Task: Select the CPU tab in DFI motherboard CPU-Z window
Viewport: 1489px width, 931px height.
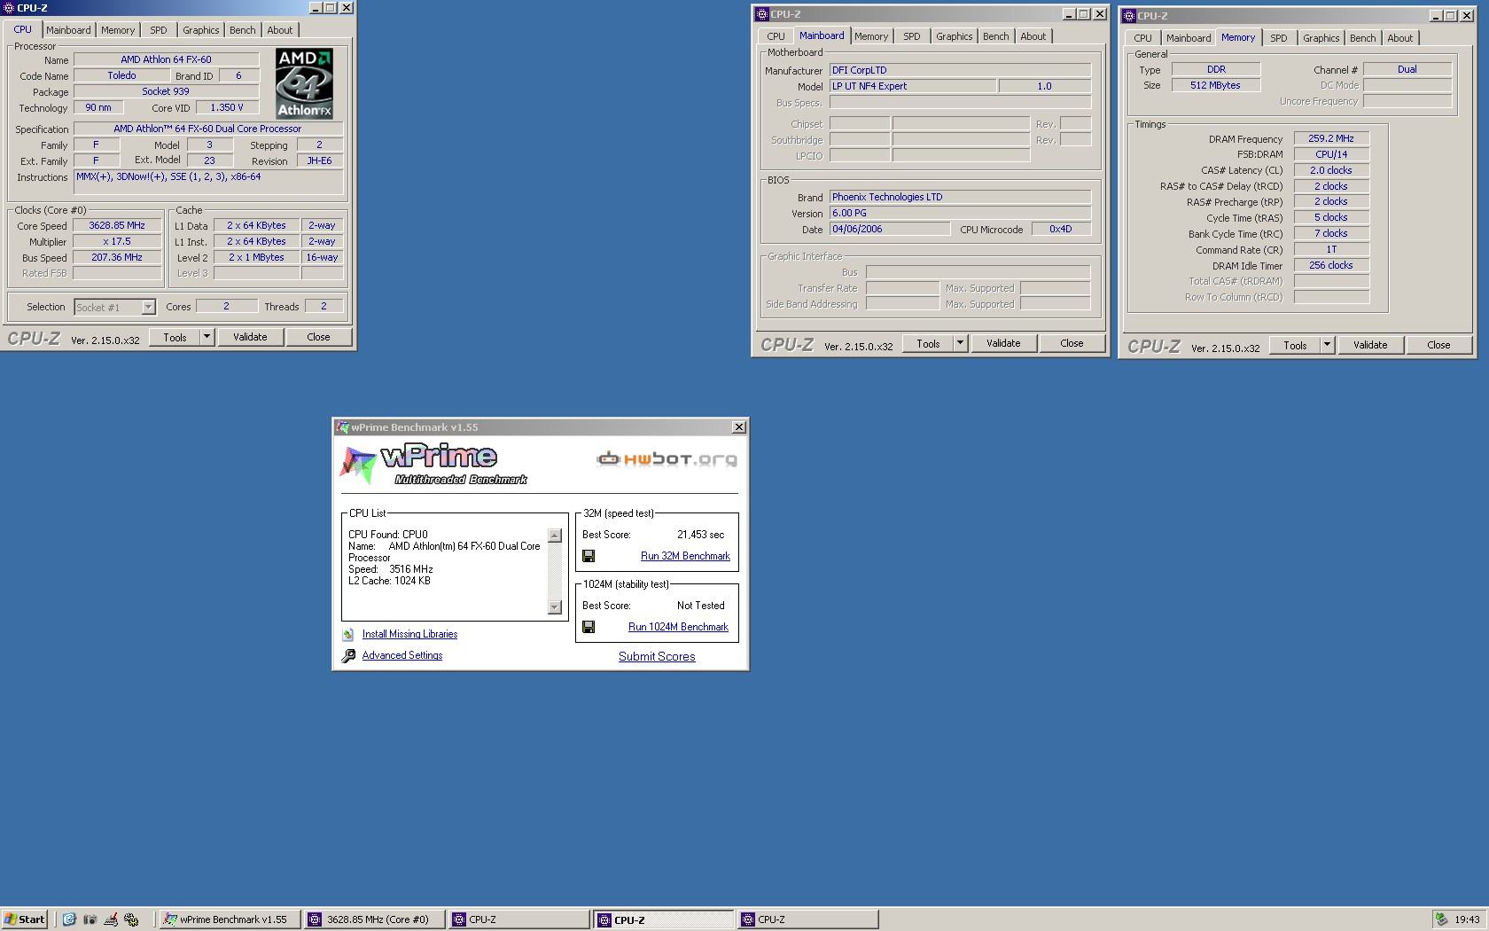Action: pos(776,36)
